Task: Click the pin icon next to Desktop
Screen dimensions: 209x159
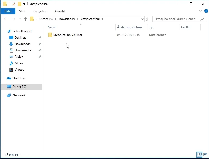Action: click(x=40, y=38)
